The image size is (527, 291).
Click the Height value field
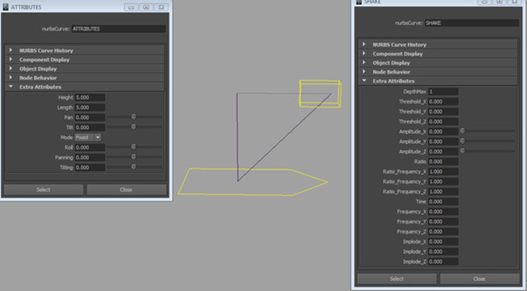90,97
